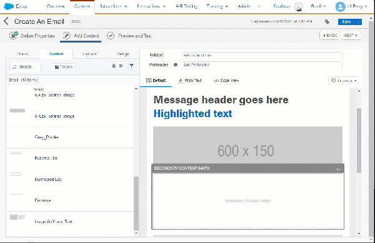Click the Define Properties step icon
This screenshot has height=243, width=375.
click(x=14, y=35)
